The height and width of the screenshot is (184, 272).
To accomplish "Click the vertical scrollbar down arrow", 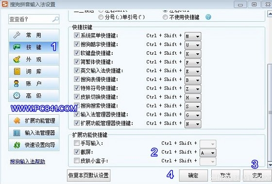I will (x=270, y=165).
